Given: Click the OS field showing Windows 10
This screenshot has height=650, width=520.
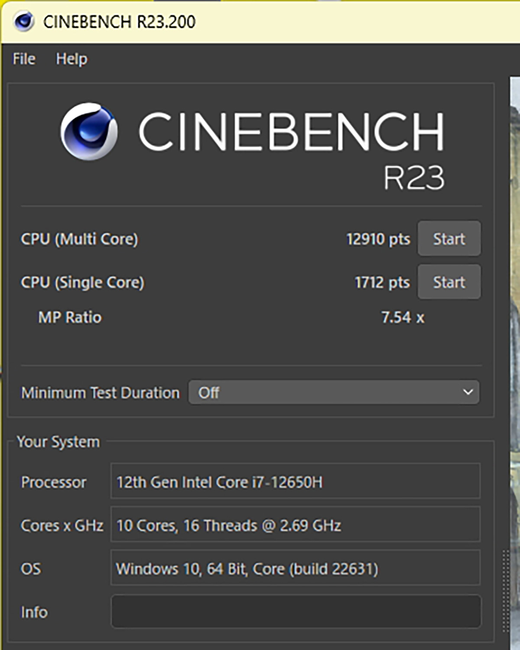Looking at the screenshot, I should point(295,569).
